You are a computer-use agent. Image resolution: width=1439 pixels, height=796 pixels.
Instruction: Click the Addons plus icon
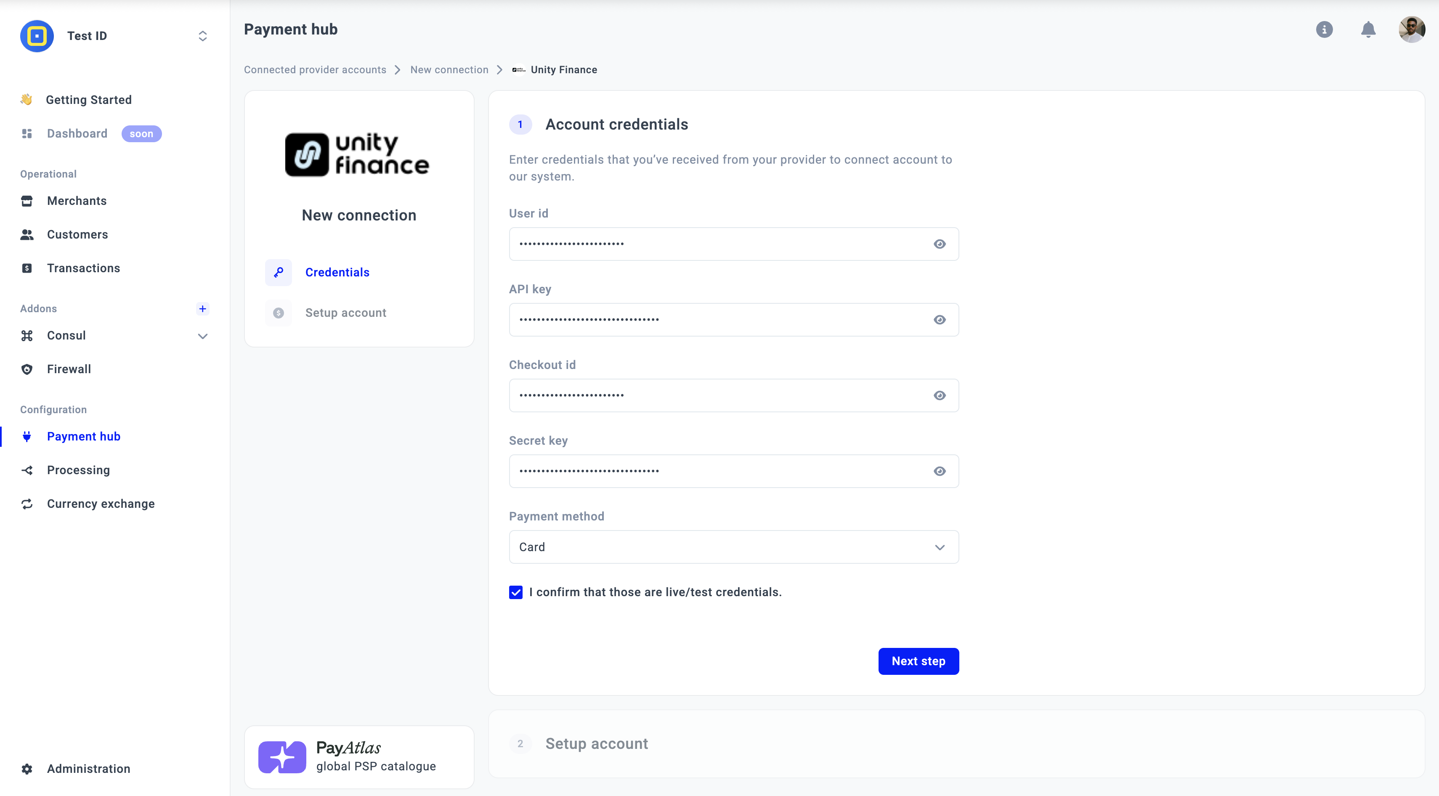click(x=203, y=308)
